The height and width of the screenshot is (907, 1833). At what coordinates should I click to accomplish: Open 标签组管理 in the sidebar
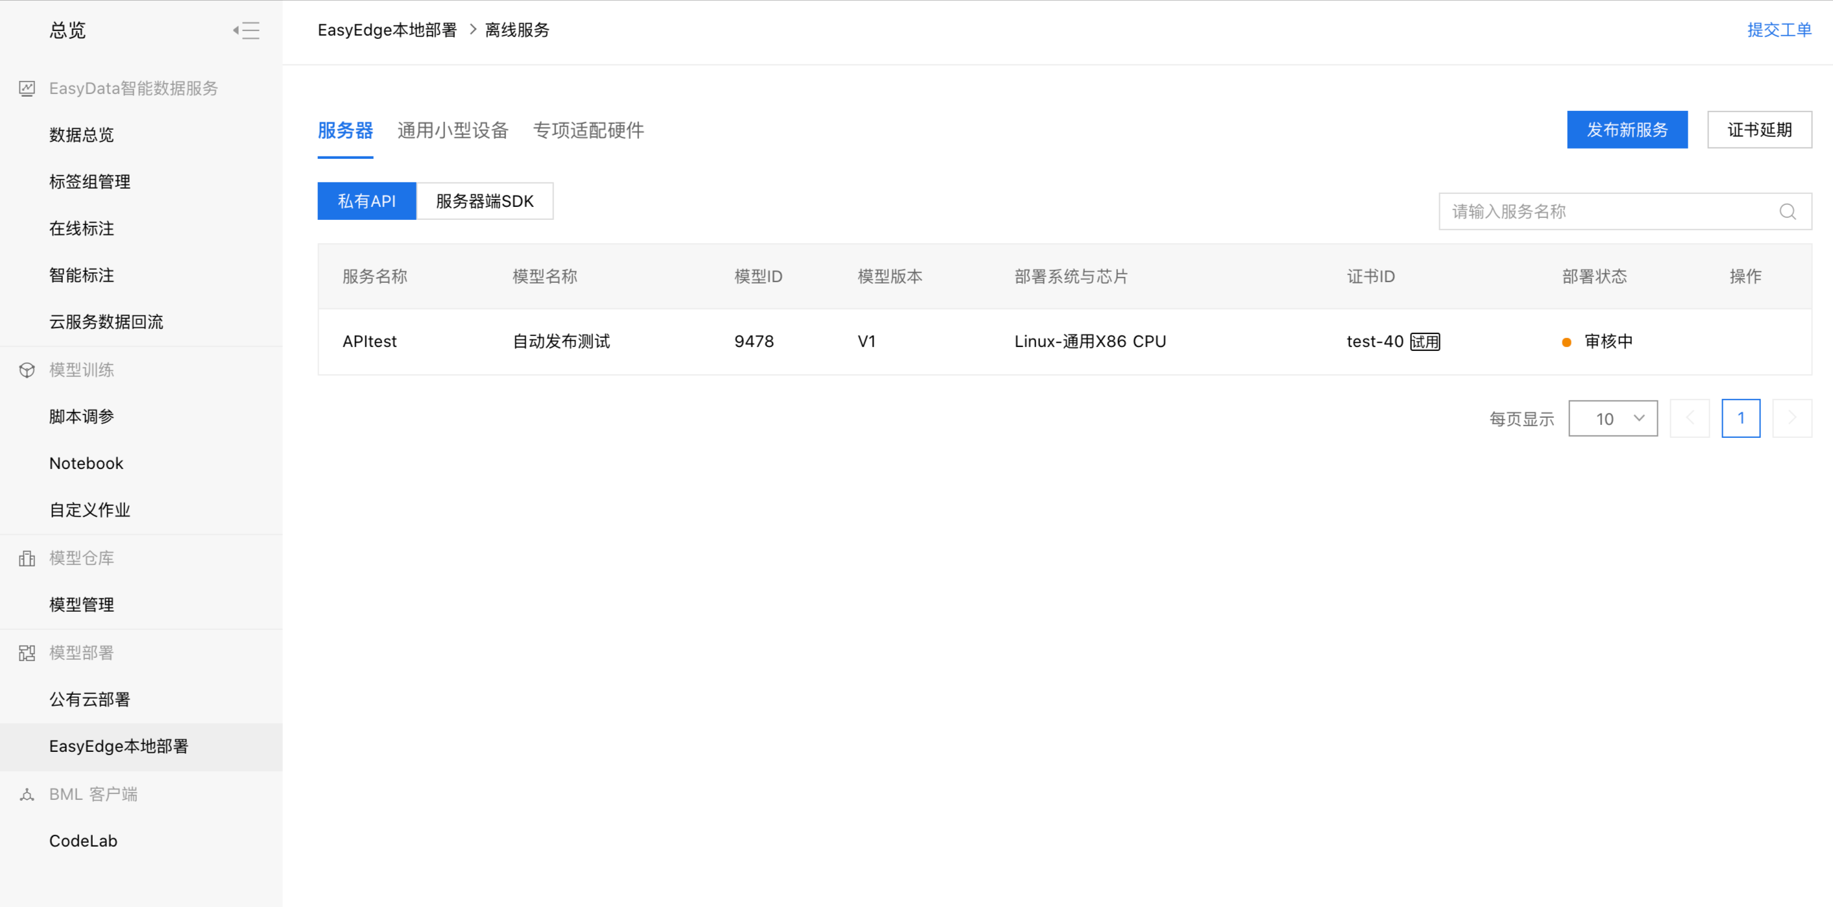[x=90, y=182]
